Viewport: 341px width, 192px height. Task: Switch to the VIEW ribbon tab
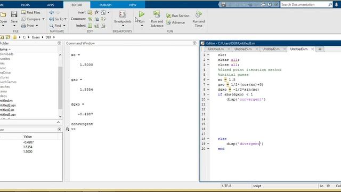coord(133,5)
